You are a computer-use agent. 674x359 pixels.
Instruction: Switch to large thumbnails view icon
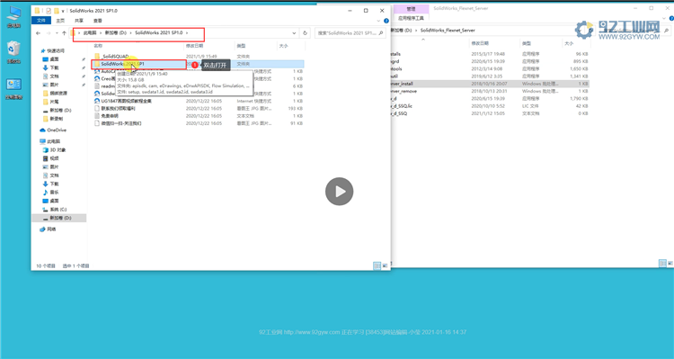(x=385, y=265)
